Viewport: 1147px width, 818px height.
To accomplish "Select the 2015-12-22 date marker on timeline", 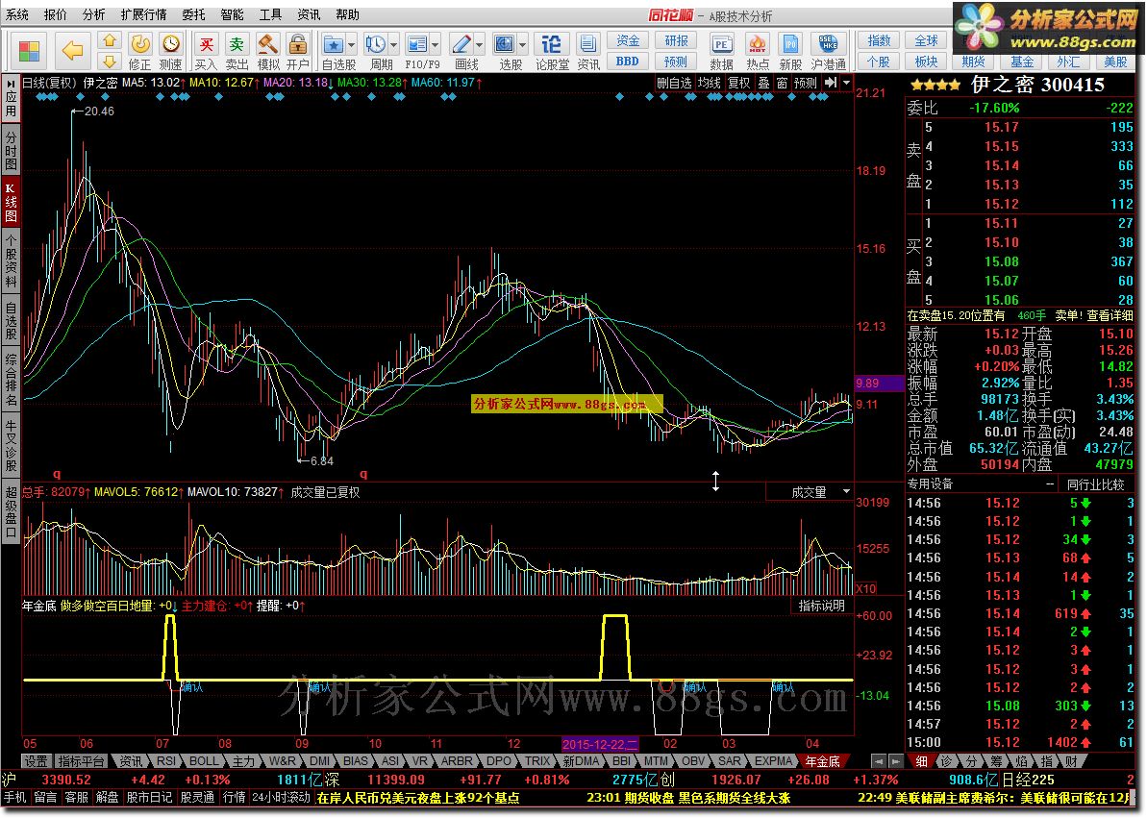I will 600,744.
